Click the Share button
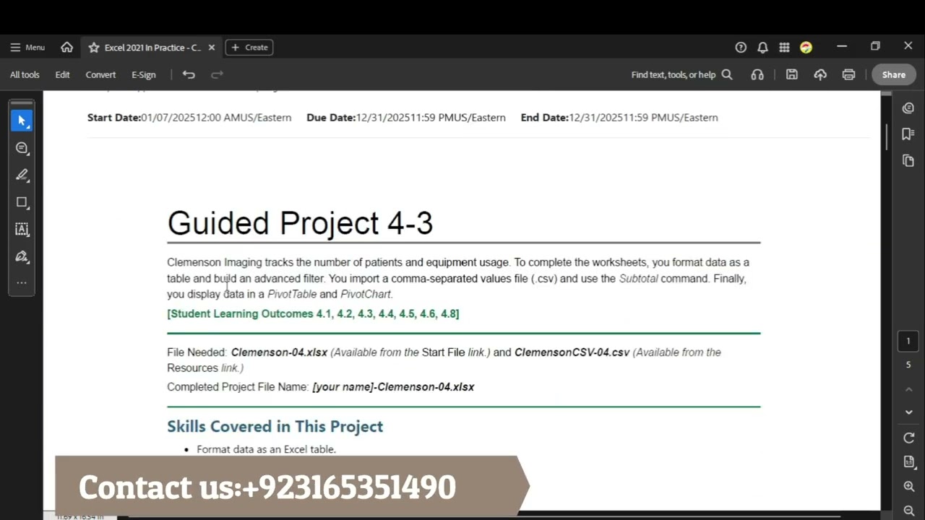Viewport: 925px width, 520px height. [x=894, y=74]
